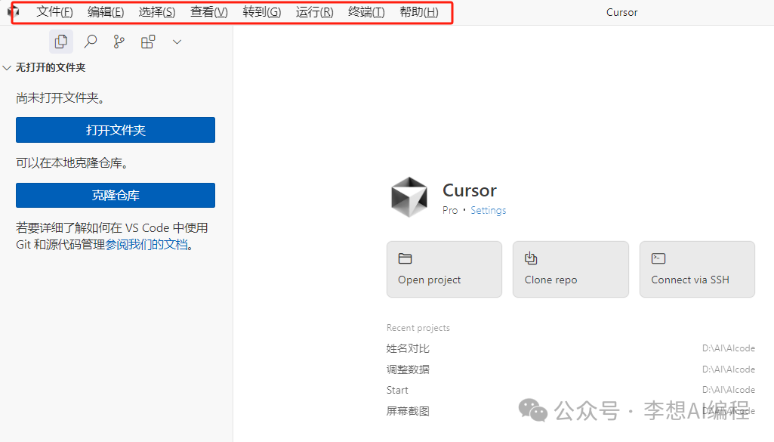This screenshot has width=774, height=442.
Task: Open the 编辑(E) menu
Action: 106,12
